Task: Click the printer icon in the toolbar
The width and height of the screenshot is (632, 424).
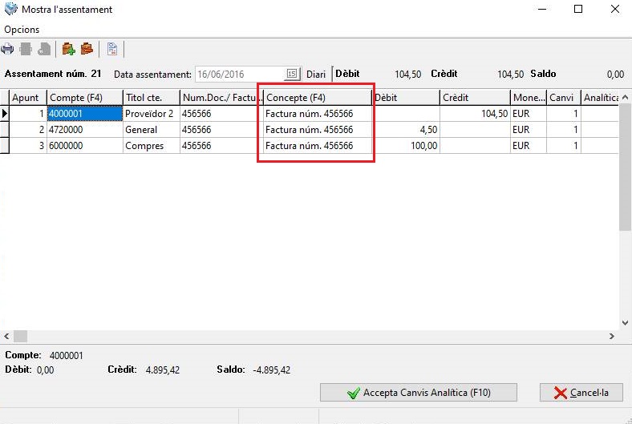Action: pos(7,49)
